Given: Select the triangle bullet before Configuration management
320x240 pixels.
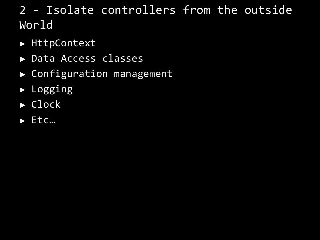Looking at the screenshot, I should [23, 74].
